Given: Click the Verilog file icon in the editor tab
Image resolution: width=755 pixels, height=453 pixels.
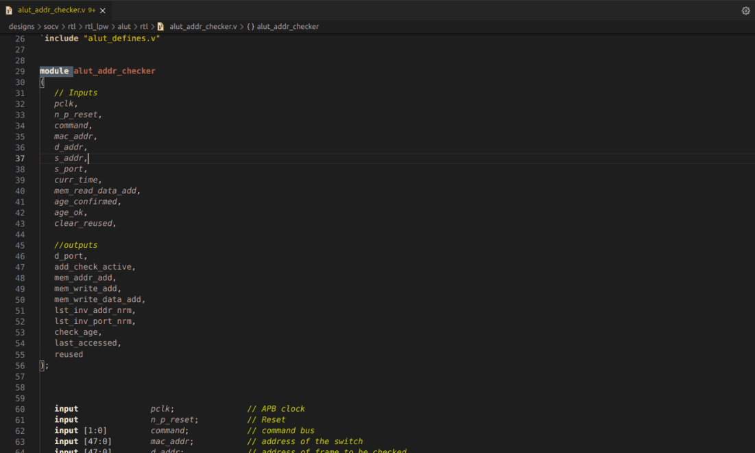Looking at the screenshot, I should click(10, 10).
